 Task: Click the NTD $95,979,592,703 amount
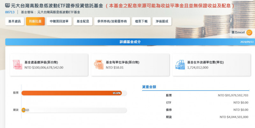233,95
